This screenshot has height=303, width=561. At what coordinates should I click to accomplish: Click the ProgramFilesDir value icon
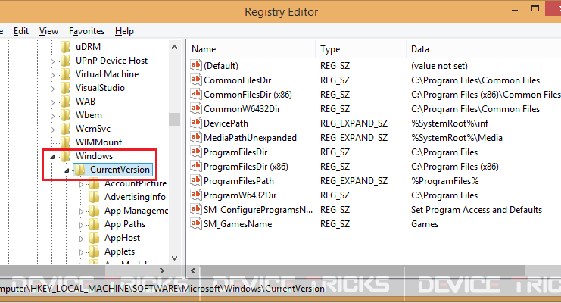(x=195, y=151)
